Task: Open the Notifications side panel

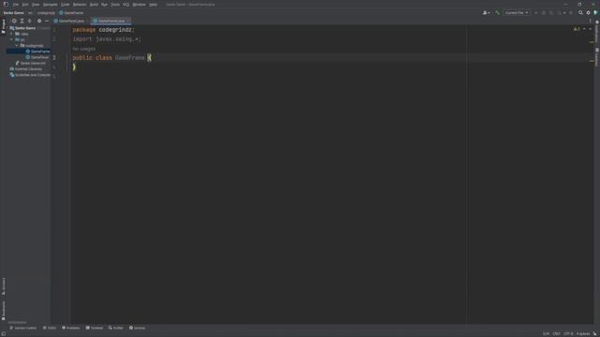Action: (597, 31)
